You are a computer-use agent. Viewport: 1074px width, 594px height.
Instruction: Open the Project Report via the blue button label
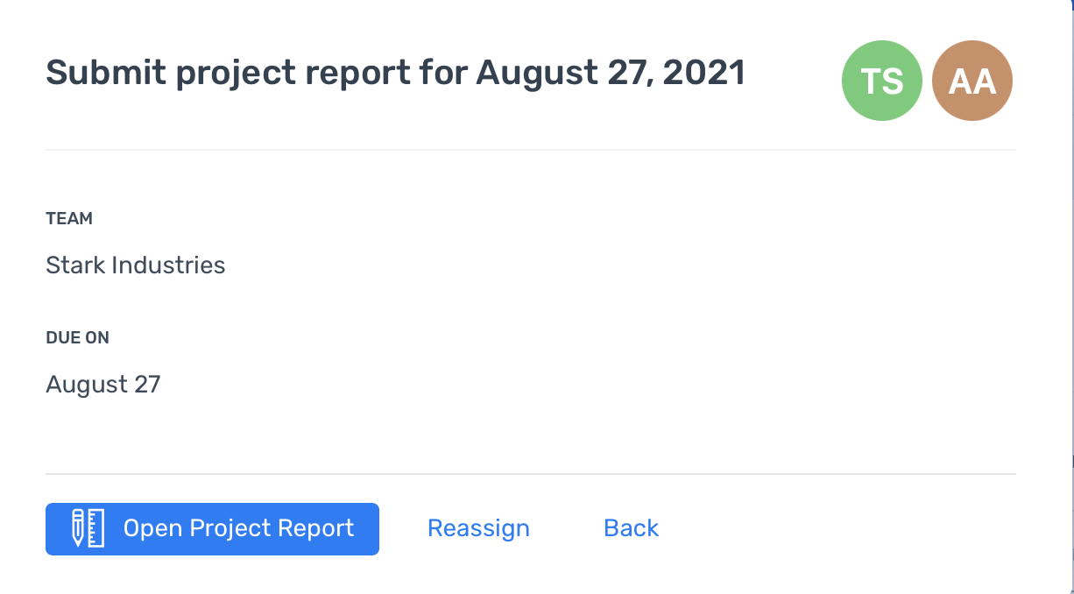click(x=238, y=528)
